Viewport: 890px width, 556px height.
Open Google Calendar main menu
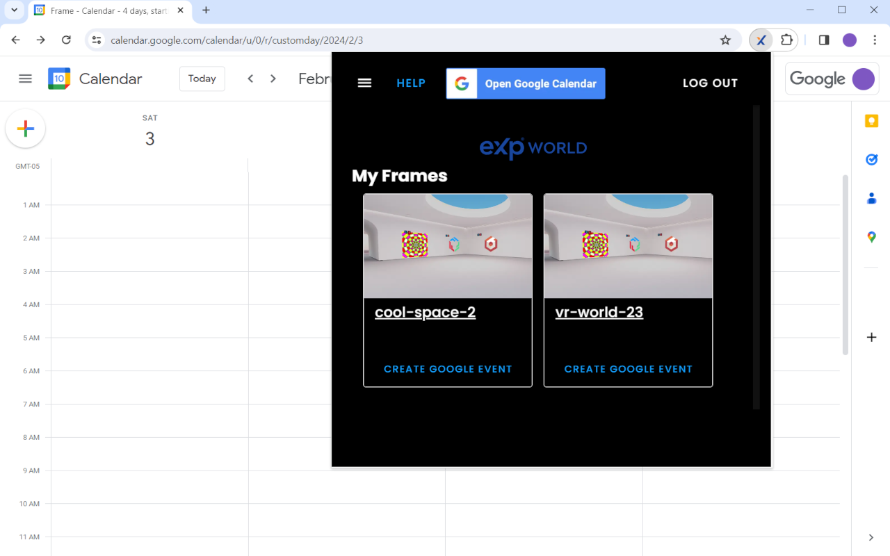point(26,79)
